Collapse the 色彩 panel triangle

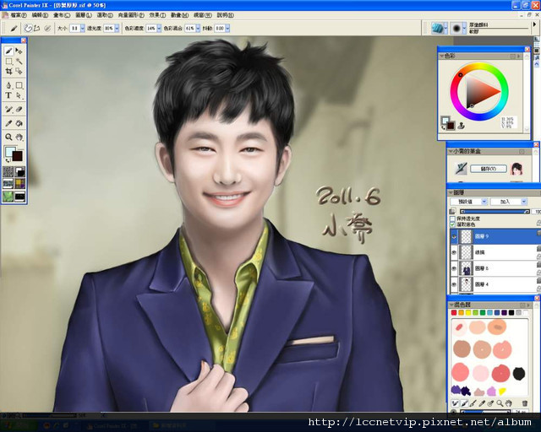coord(441,56)
